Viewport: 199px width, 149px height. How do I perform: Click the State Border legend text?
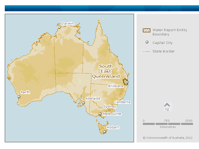pos(163,51)
